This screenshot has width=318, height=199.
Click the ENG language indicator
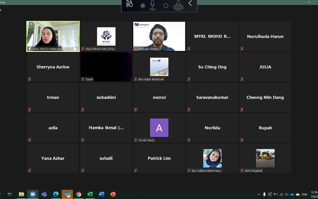(305, 194)
